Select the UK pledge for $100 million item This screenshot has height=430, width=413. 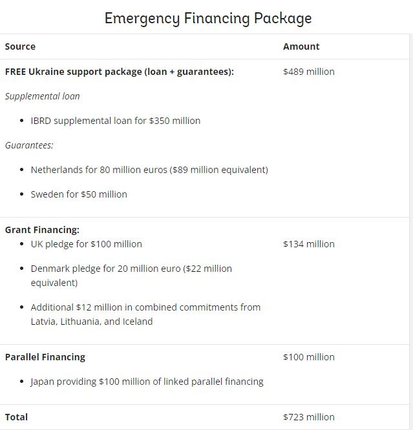click(86, 244)
